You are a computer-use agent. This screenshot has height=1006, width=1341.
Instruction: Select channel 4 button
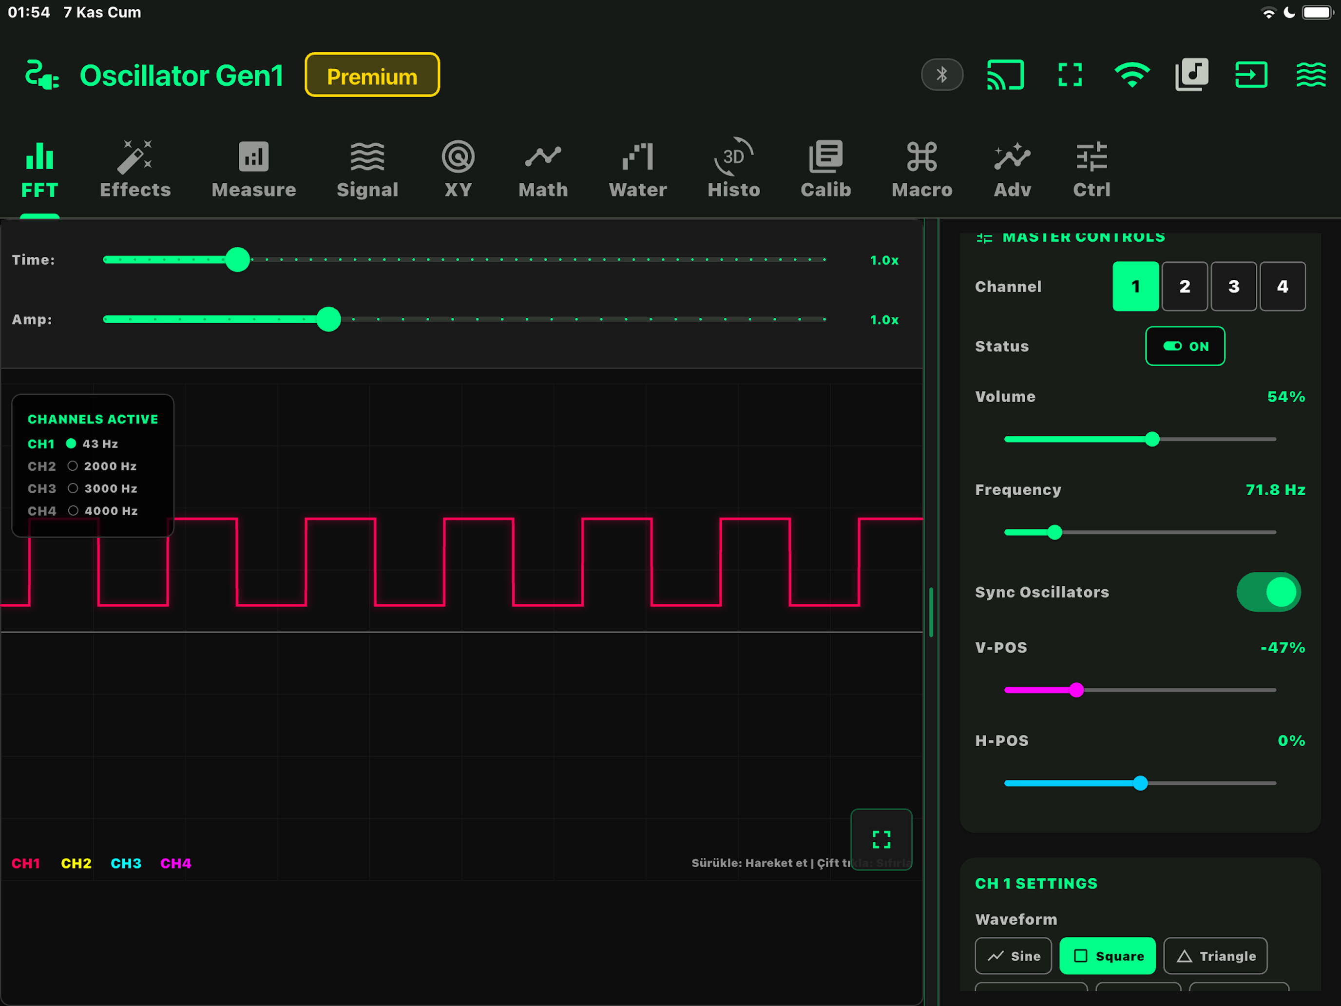coord(1282,286)
